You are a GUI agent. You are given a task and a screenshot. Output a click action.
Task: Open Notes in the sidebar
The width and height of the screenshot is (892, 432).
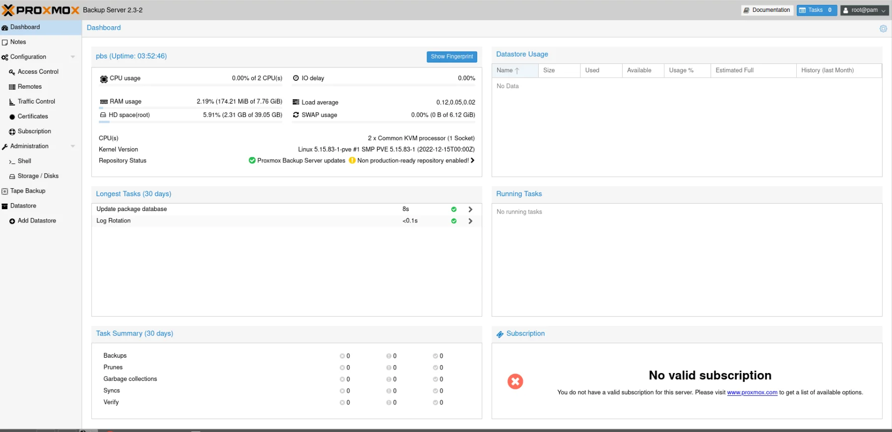(x=41, y=42)
